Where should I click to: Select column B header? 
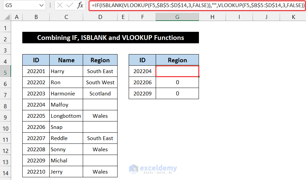[36, 17]
